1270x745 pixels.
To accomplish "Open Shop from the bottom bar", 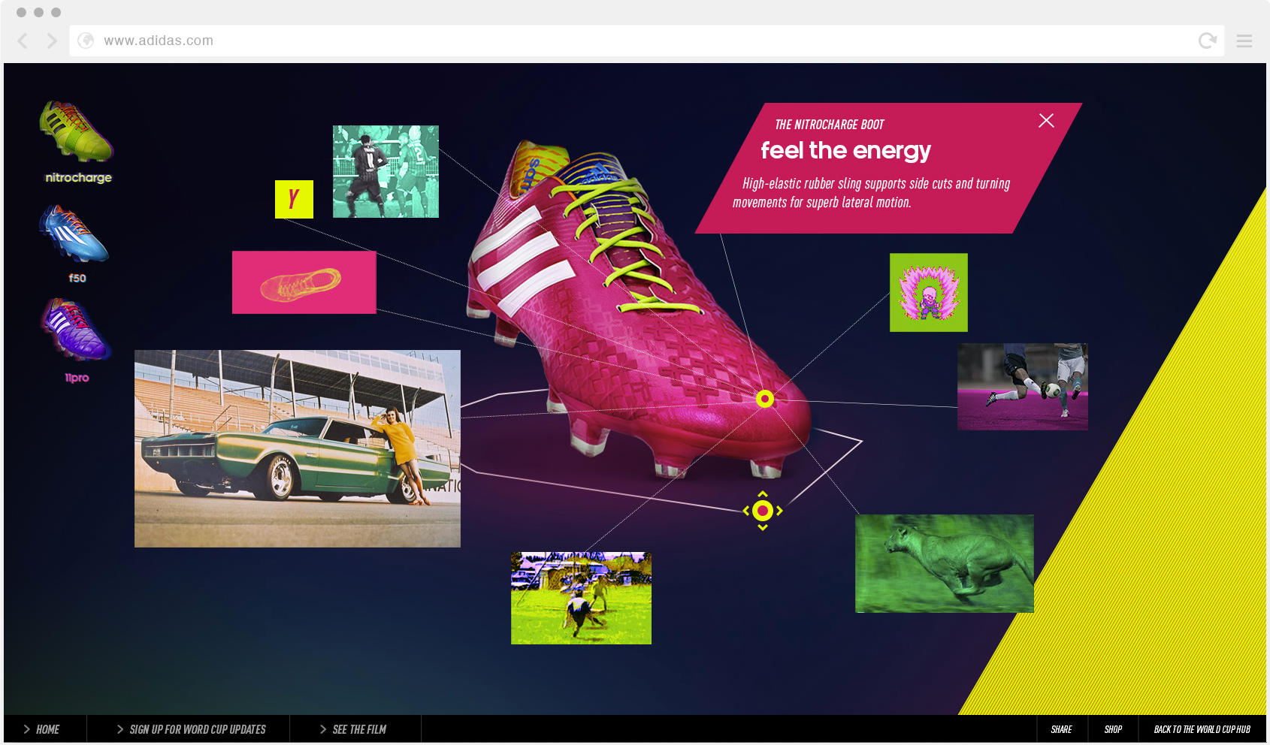I will click(x=1113, y=729).
